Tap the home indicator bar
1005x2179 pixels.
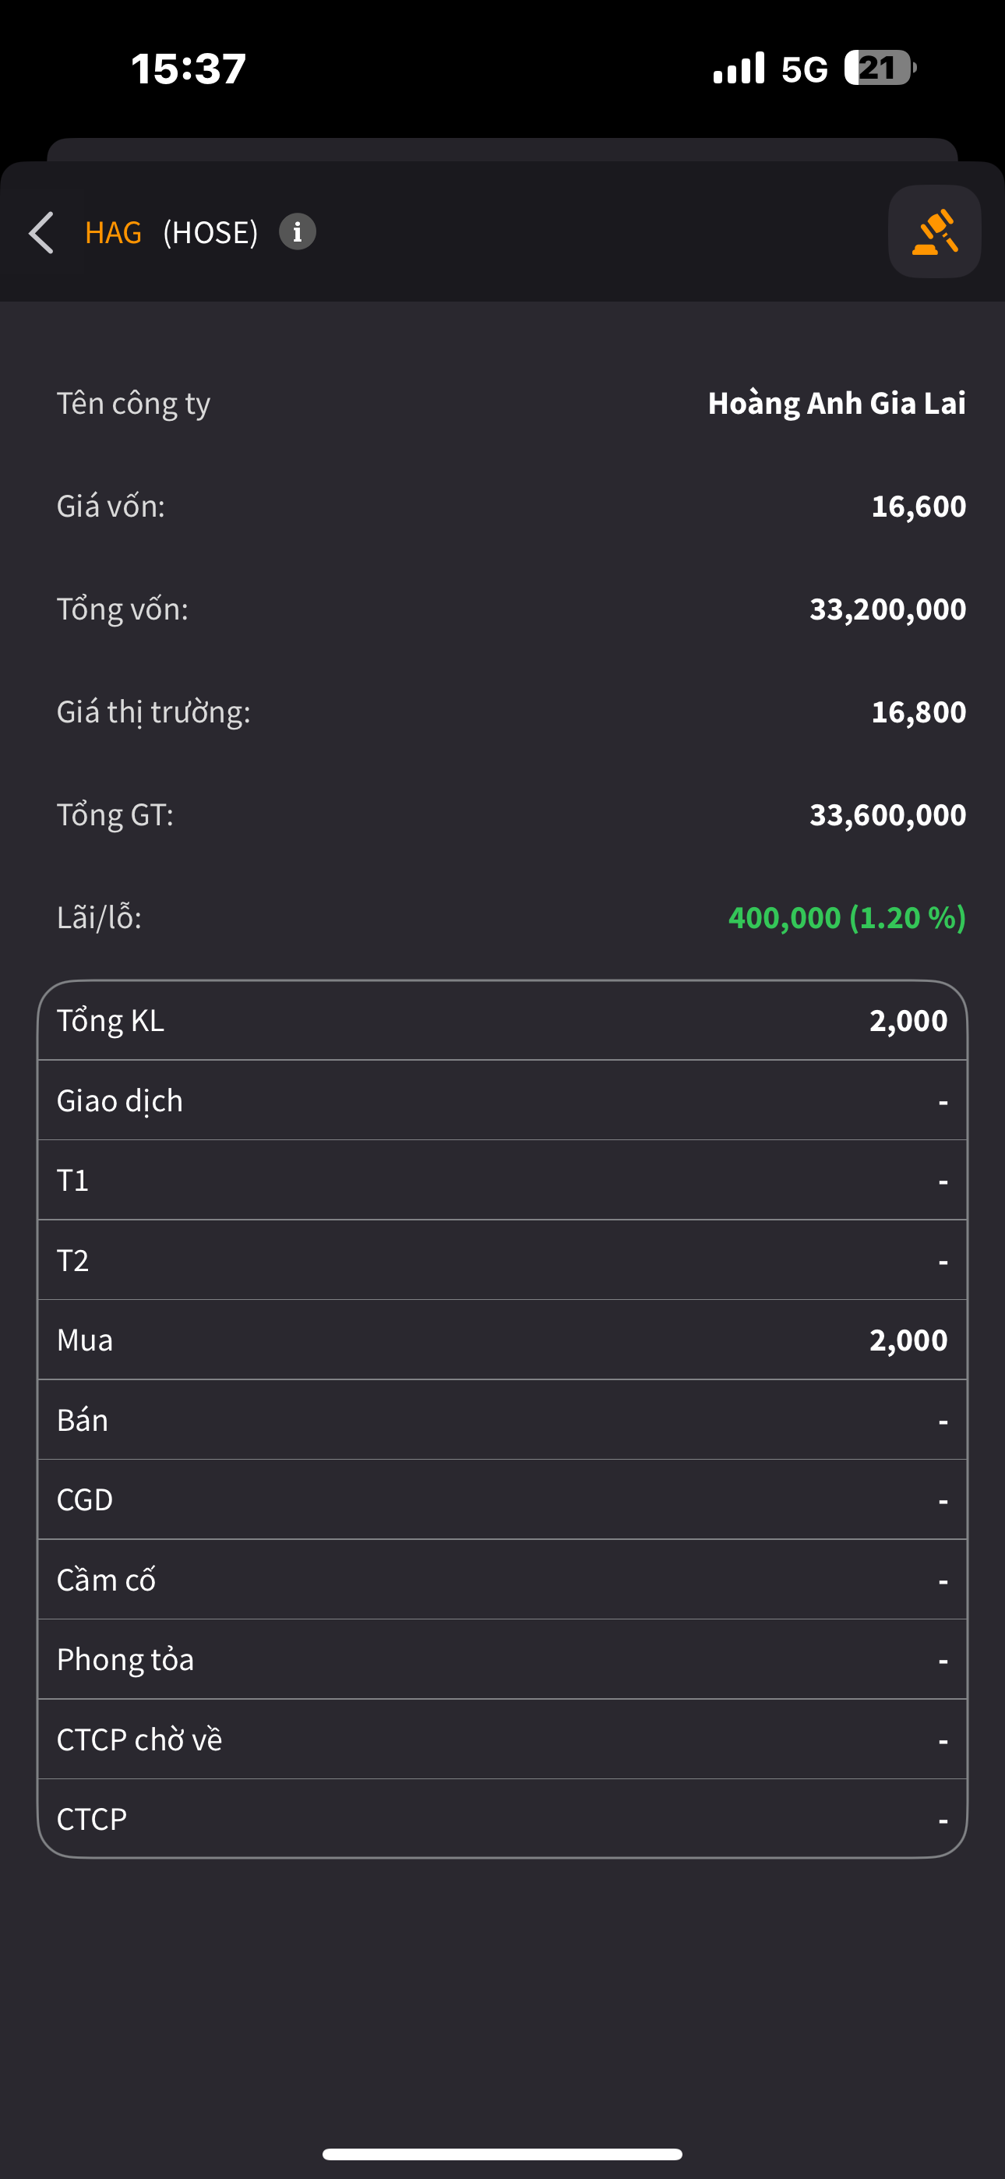[x=503, y=2153]
